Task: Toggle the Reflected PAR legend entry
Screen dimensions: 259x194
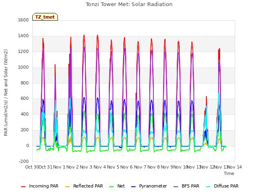Action: (x=84, y=186)
